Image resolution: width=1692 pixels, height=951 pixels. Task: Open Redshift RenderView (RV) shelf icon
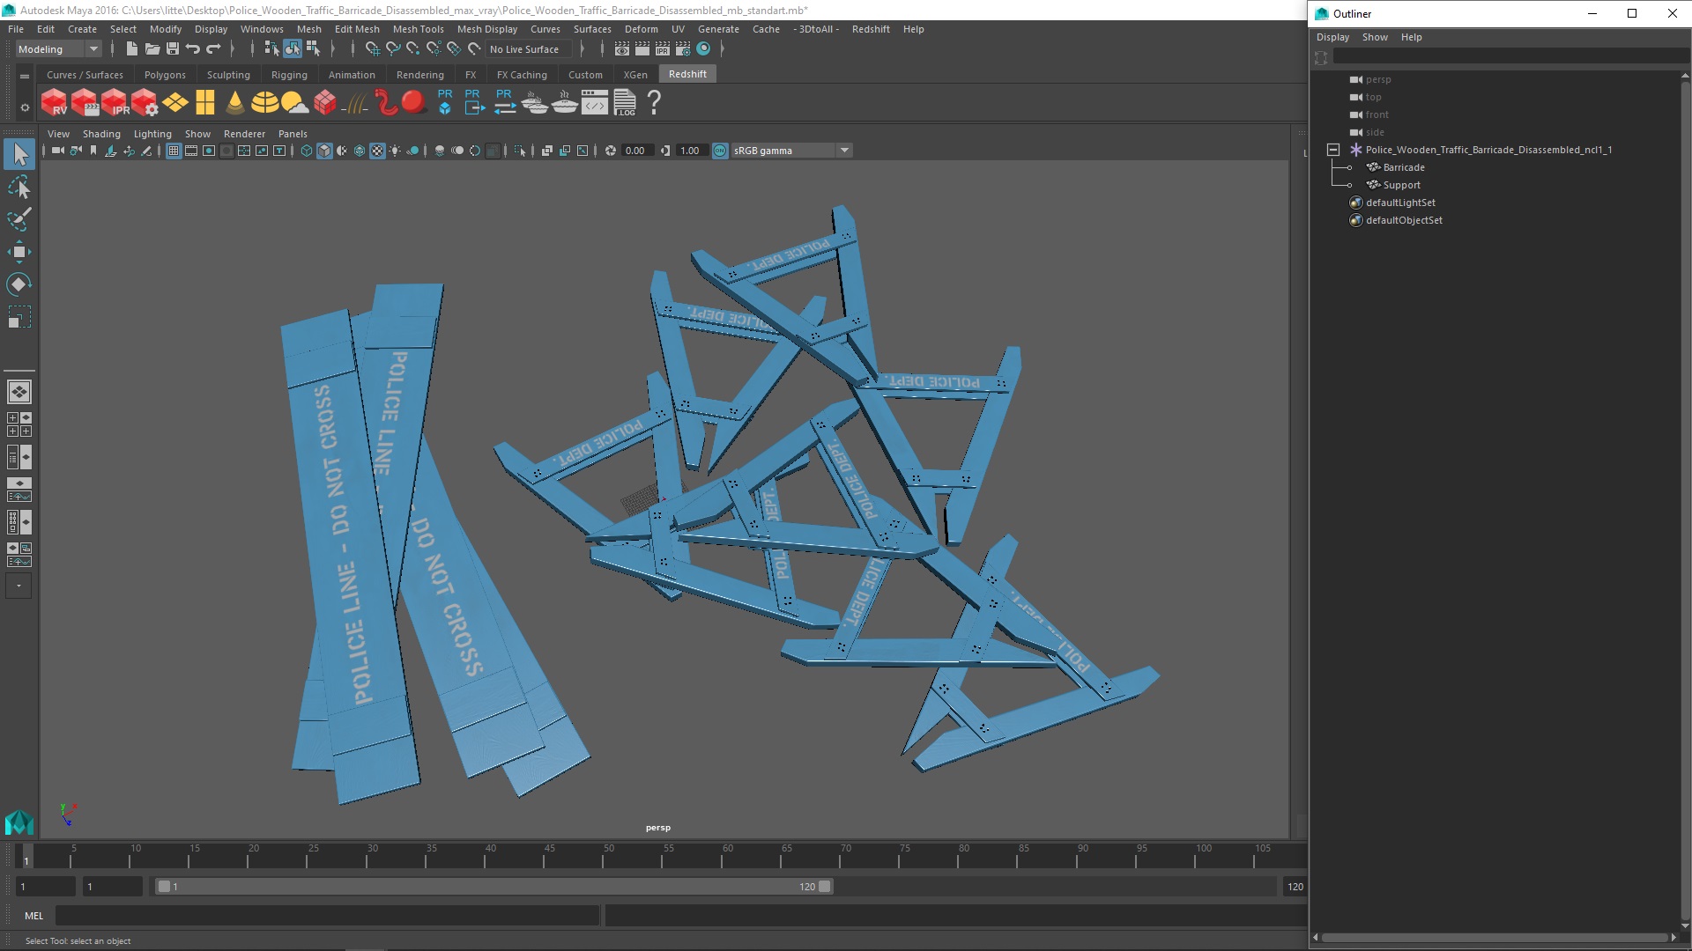point(54,103)
